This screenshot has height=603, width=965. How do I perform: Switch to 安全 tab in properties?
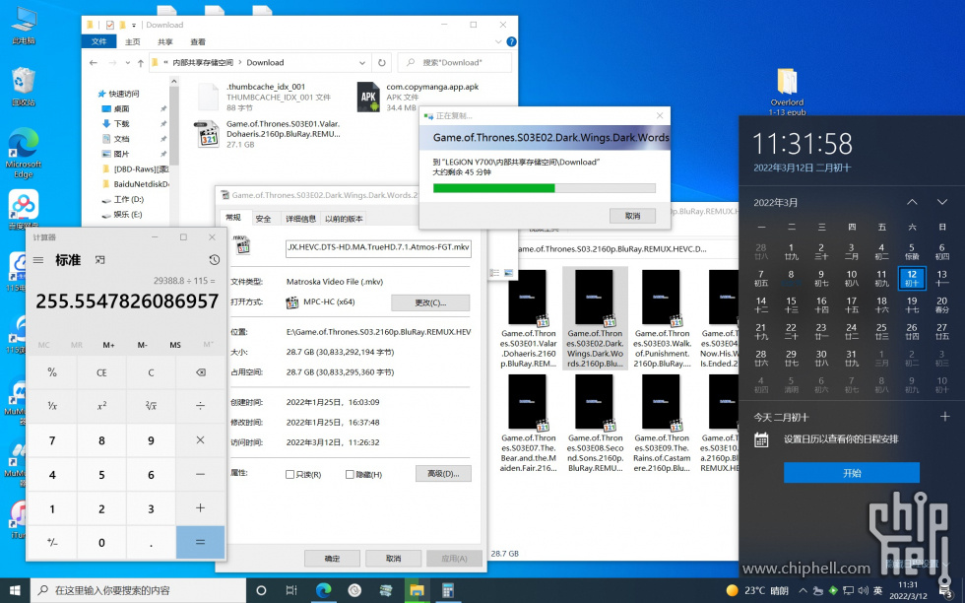pyautogui.click(x=264, y=219)
